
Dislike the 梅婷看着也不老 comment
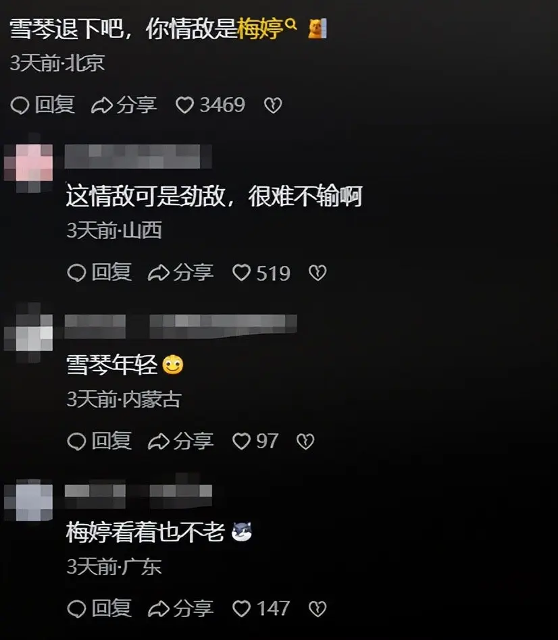coord(318,608)
